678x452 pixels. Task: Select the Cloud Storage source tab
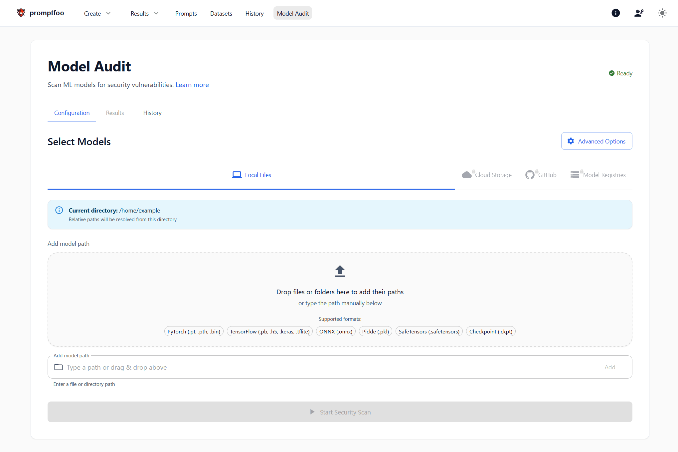[x=487, y=175]
